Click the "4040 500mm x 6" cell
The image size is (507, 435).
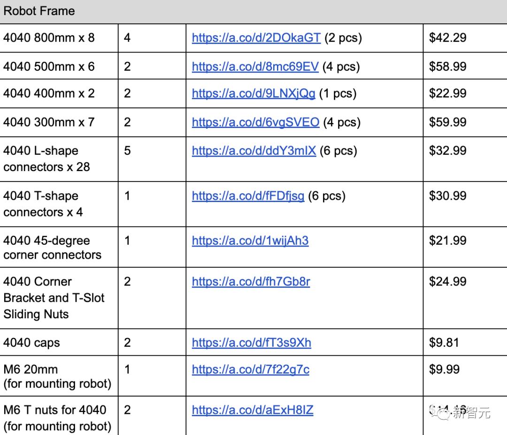tap(49, 67)
